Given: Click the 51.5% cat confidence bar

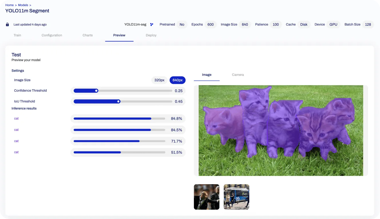Looking at the screenshot, I should [119, 153].
